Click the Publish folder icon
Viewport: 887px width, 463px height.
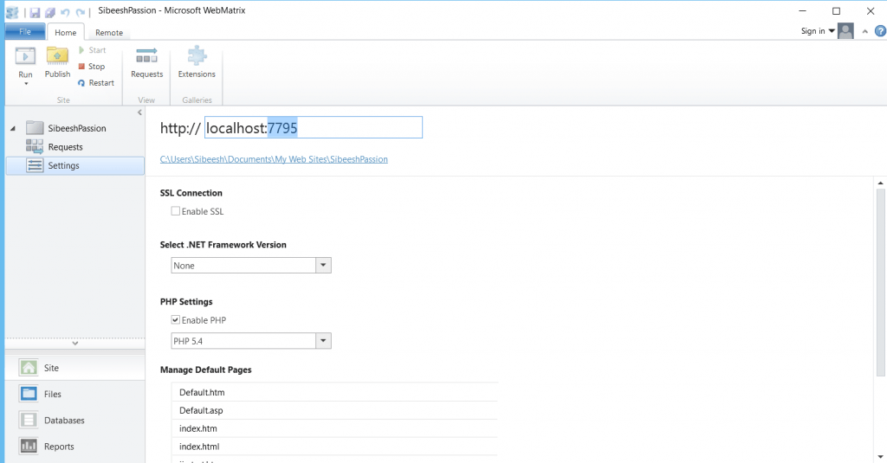pos(57,56)
